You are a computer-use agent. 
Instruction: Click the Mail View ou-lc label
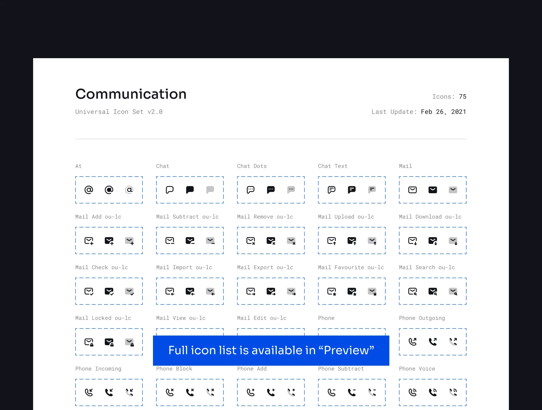(181, 318)
